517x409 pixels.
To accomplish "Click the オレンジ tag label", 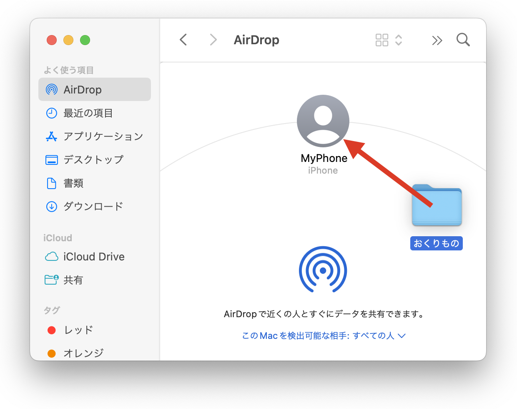I will pyautogui.click(x=83, y=353).
